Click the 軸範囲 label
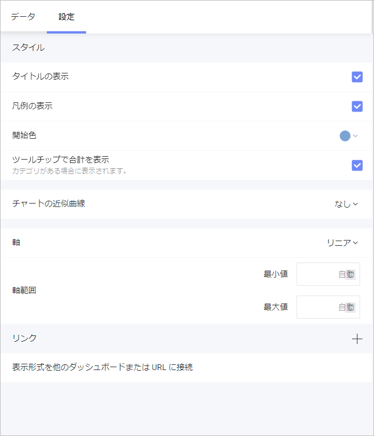This screenshot has width=374, height=436. click(x=24, y=290)
